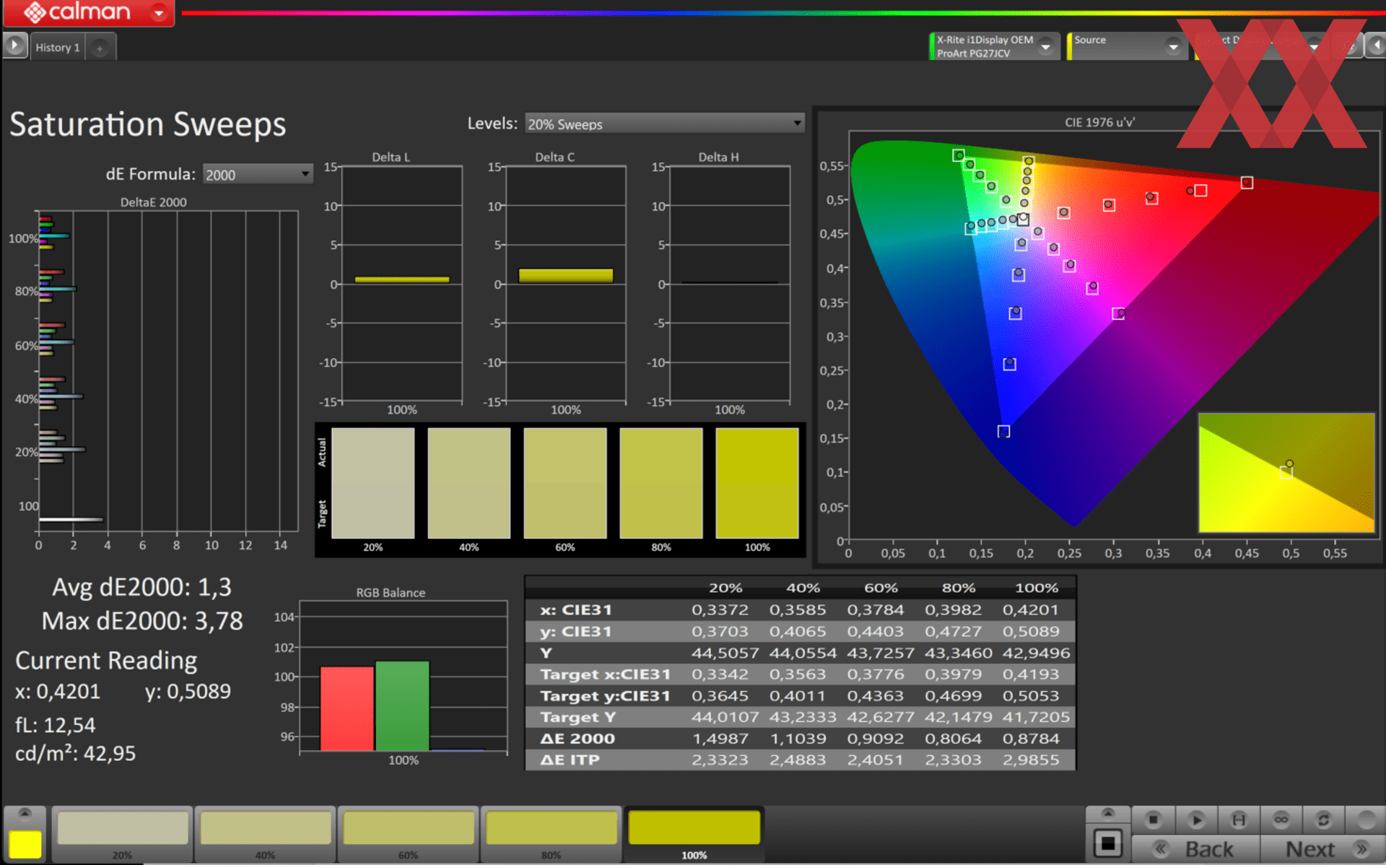Click the Avg dE2000: 1,3 readout
The image size is (1386, 865).
(x=141, y=587)
